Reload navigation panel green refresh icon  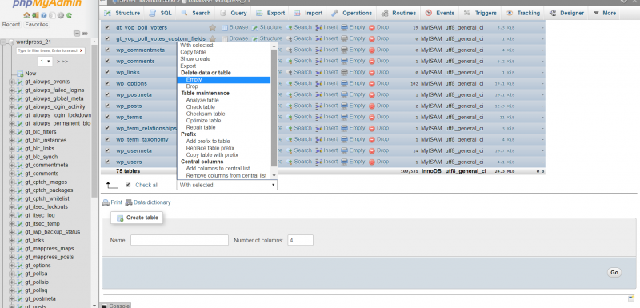70,15
